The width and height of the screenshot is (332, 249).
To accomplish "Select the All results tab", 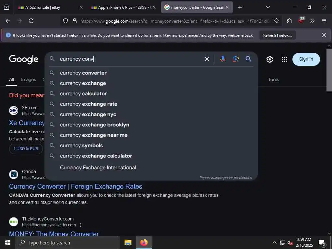I will [x=11, y=80].
